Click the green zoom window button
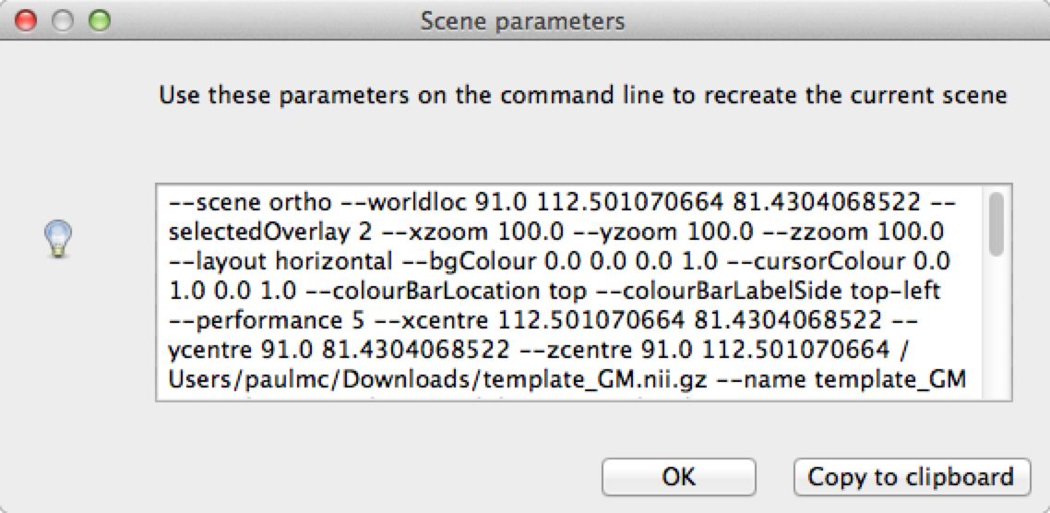The width and height of the screenshot is (1050, 513). (100, 21)
